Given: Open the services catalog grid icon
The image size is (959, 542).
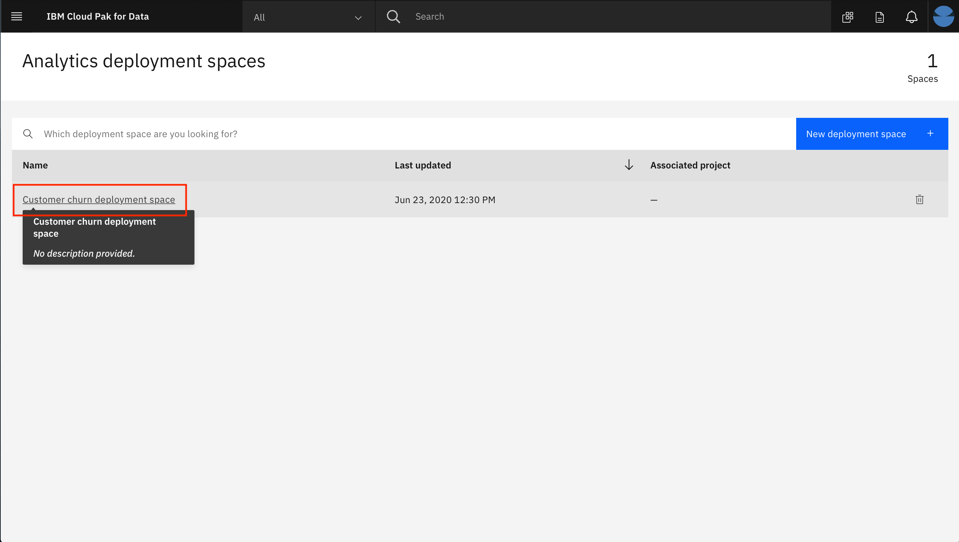Looking at the screenshot, I should (x=848, y=17).
